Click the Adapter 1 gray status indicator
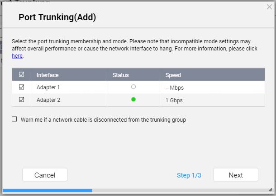 (133, 87)
